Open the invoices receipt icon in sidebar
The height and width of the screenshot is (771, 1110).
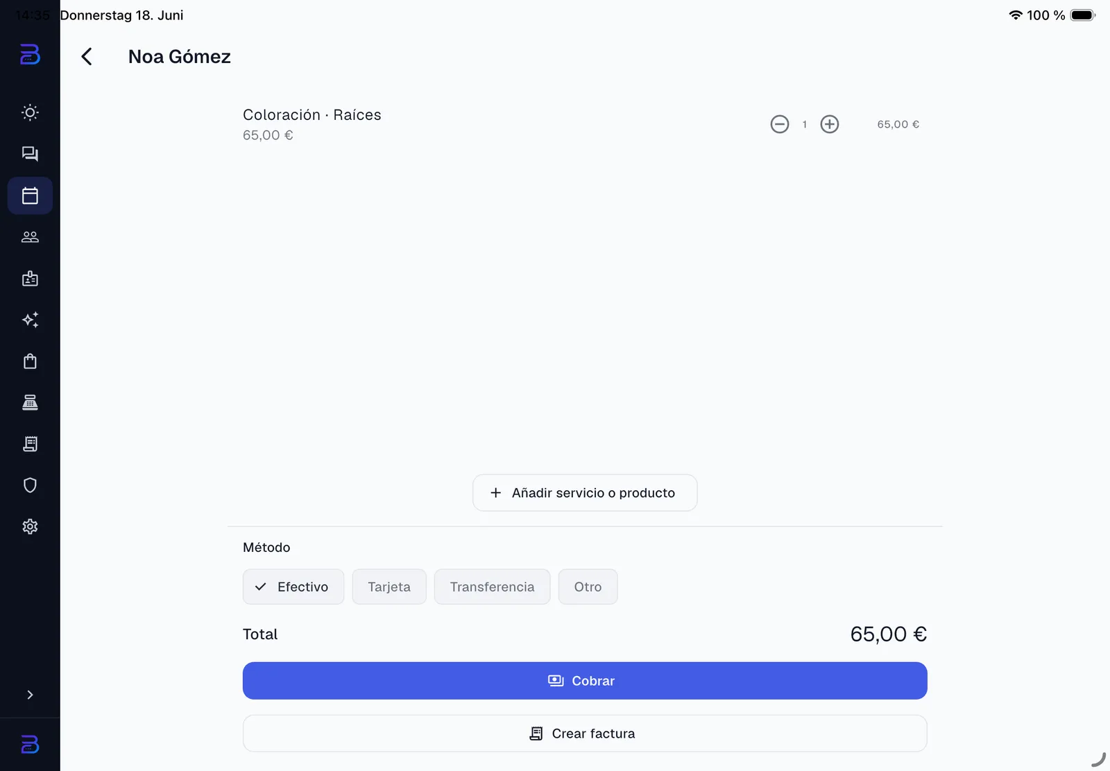30,444
